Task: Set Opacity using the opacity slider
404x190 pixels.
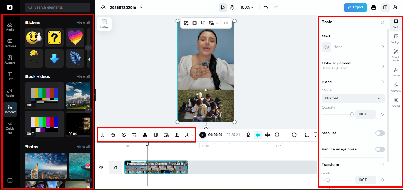Action: coord(352,114)
